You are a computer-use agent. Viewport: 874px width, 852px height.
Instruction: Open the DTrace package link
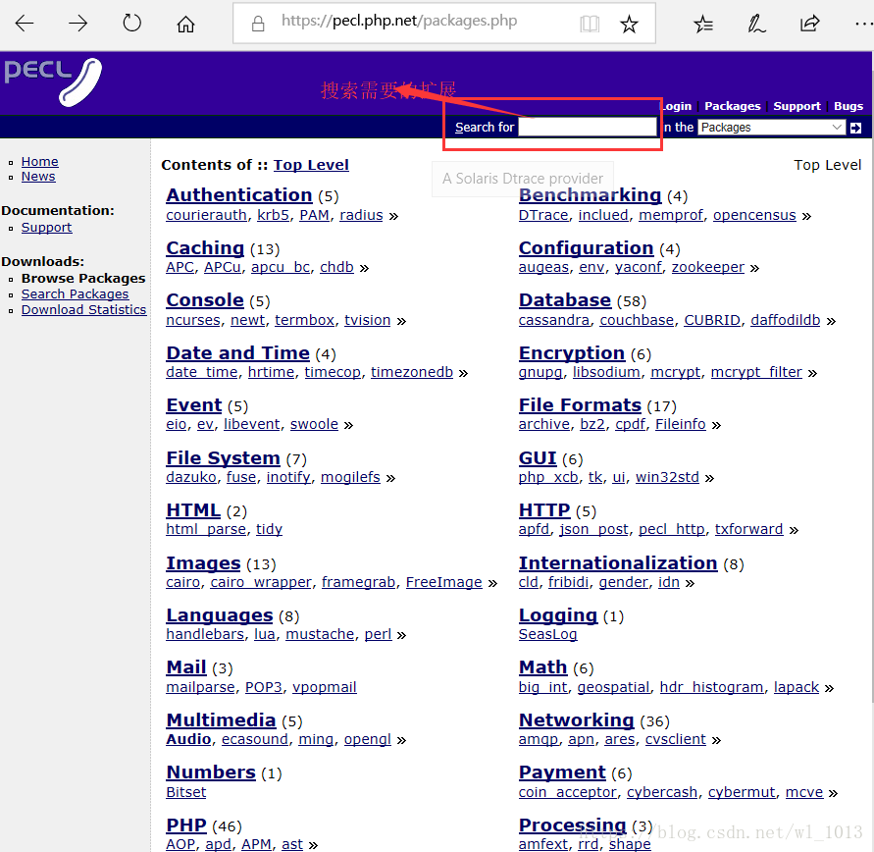coord(543,215)
